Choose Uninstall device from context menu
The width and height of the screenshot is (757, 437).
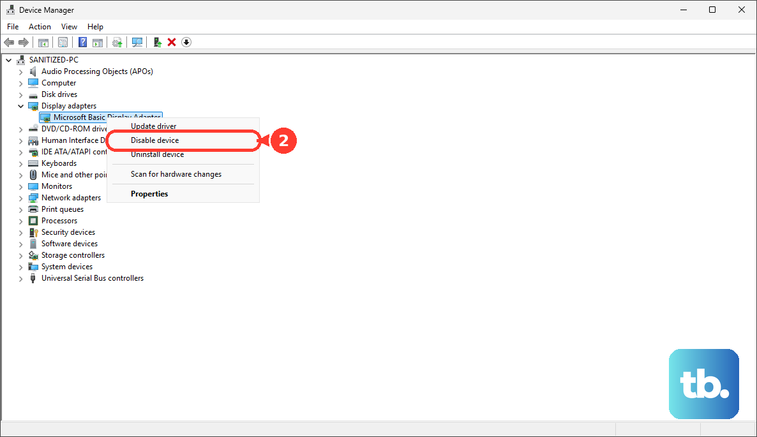[183, 154]
